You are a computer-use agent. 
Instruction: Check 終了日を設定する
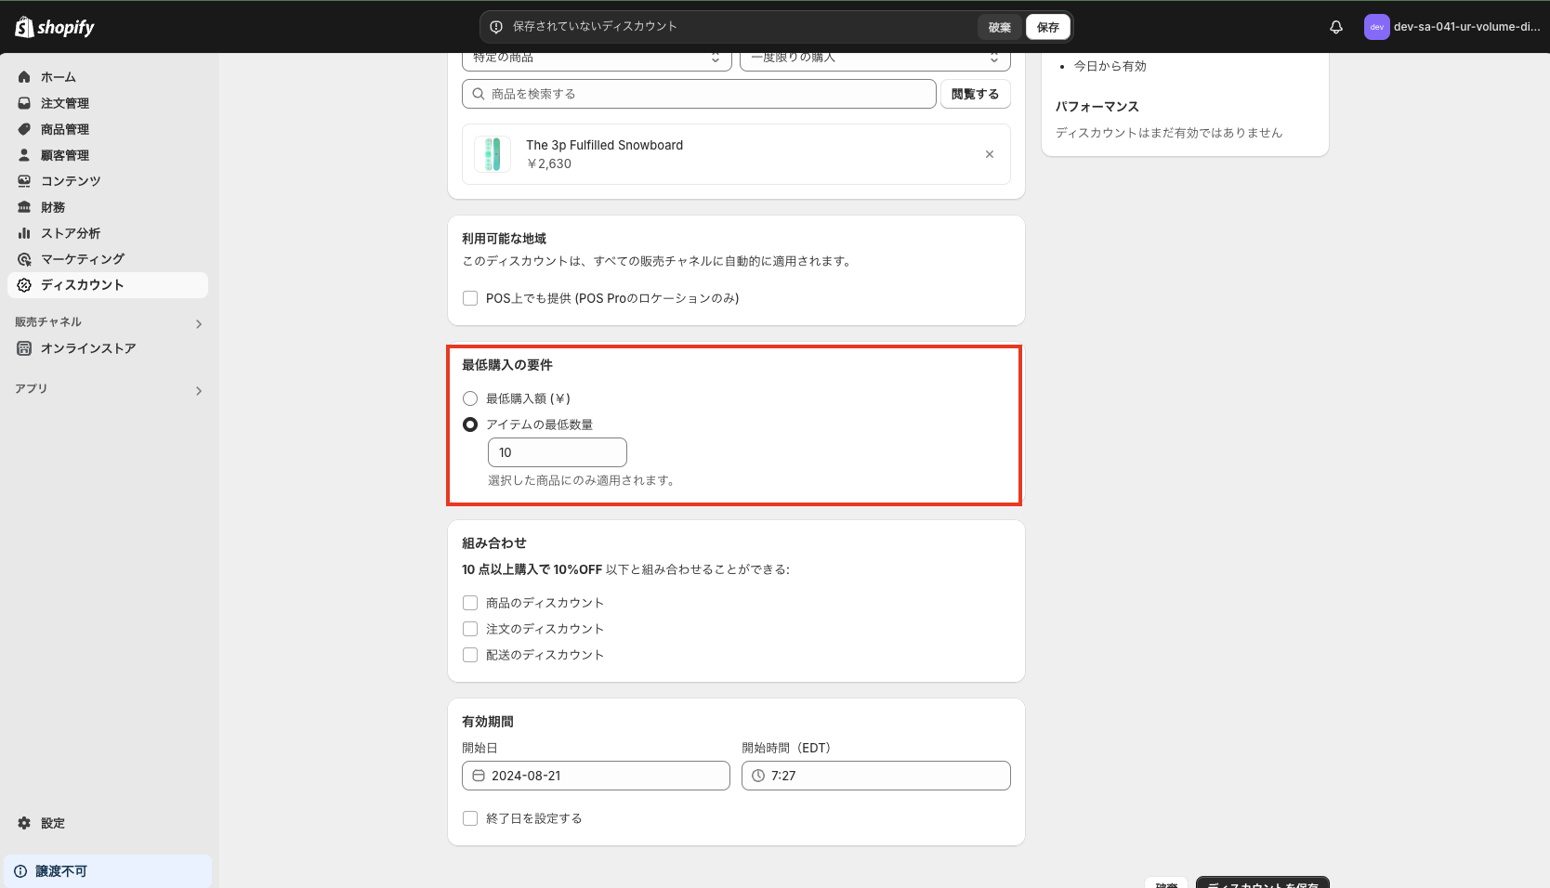coord(470,818)
